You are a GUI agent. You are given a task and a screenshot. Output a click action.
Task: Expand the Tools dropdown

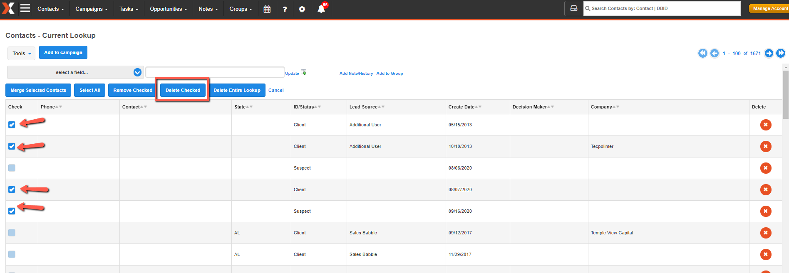(x=22, y=53)
